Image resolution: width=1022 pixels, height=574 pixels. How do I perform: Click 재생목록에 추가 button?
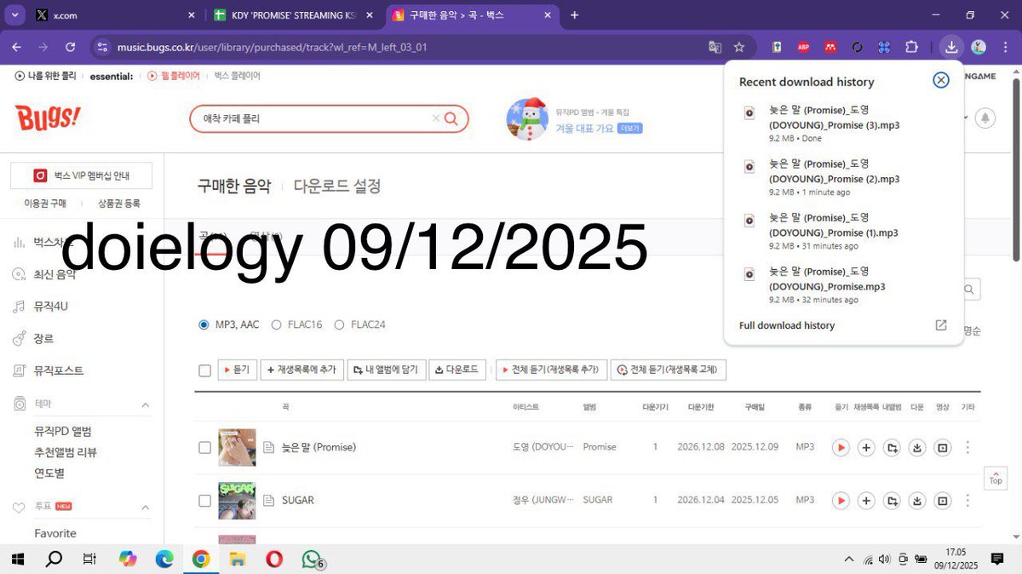[301, 370]
